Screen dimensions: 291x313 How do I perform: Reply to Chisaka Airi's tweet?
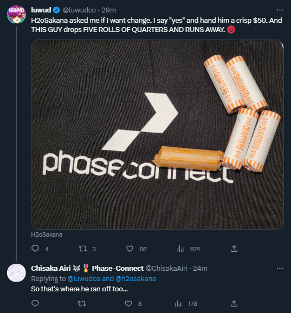35,303
